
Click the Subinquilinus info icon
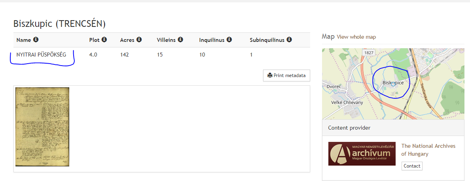289,40
